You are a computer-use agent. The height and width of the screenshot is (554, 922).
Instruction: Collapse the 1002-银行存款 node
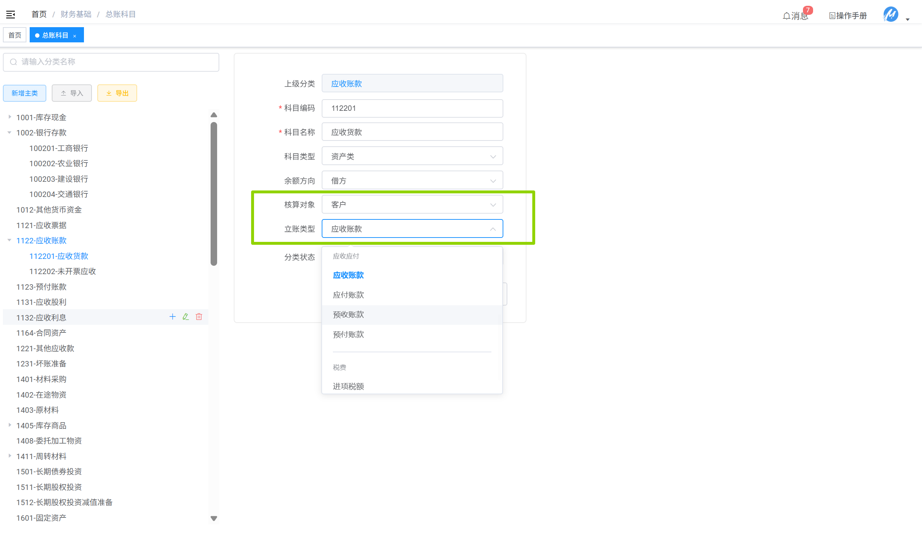coord(10,132)
